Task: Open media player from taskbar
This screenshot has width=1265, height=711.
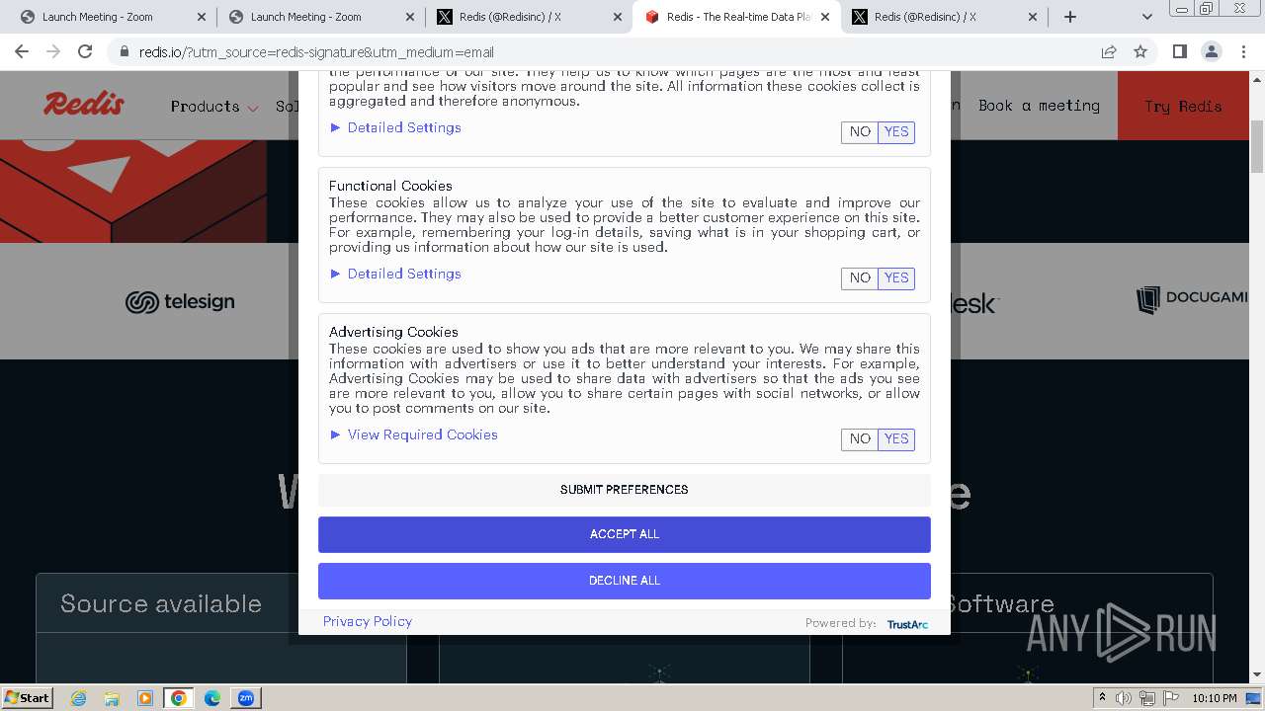Action: tap(145, 698)
